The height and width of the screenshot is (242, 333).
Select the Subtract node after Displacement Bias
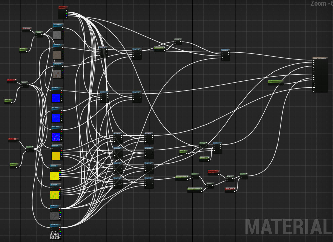195,176
